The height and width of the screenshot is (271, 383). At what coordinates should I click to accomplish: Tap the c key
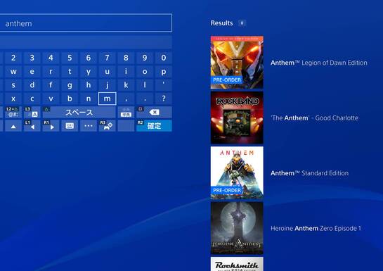(32, 99)
